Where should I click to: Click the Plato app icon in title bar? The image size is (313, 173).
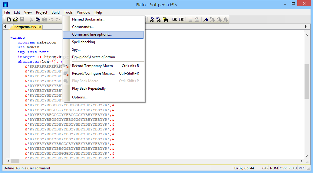5,5
